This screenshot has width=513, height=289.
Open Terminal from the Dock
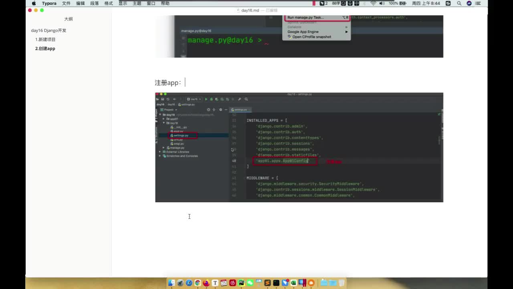276,283
